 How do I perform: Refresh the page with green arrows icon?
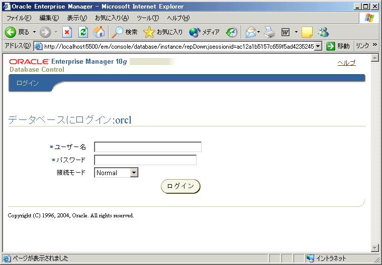(x=83, y=32)
